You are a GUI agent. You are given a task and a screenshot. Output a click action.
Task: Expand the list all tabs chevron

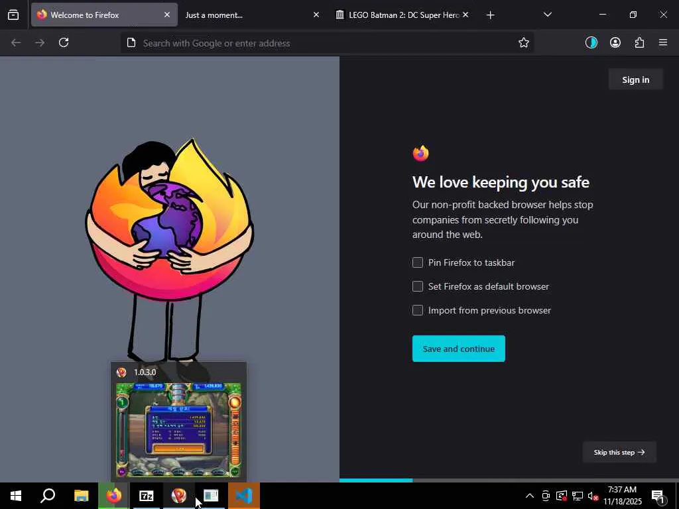click(547, 15)
